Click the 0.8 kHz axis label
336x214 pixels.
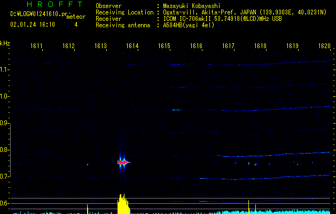[5, 150]
